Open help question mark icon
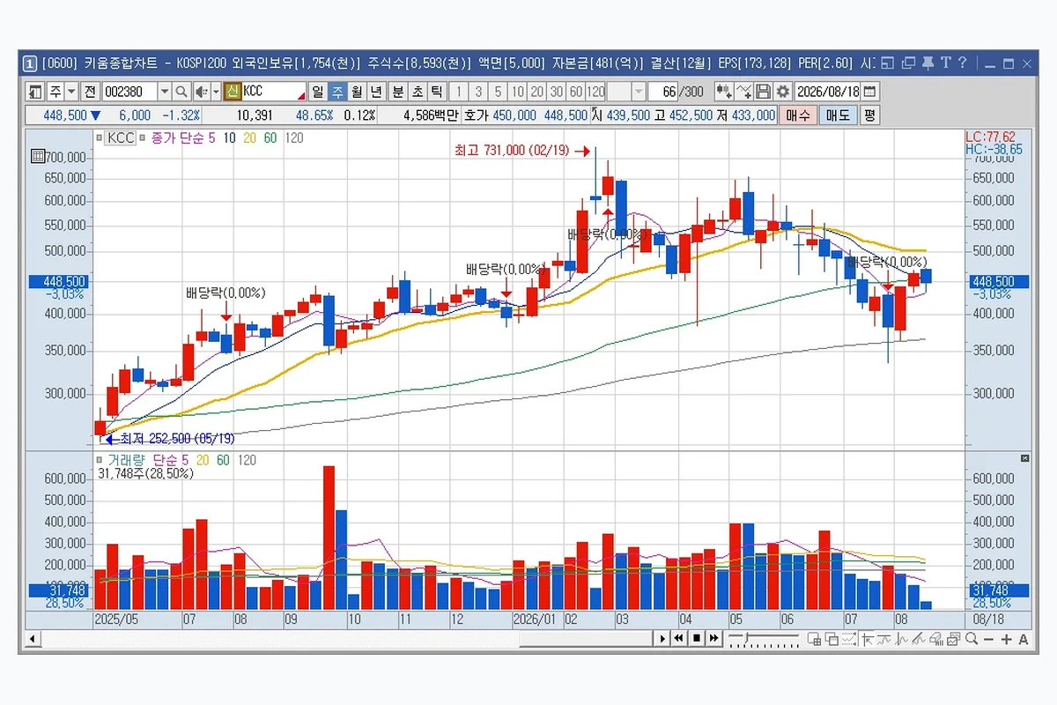1057x705 pixels. click(x=962, y=63)
